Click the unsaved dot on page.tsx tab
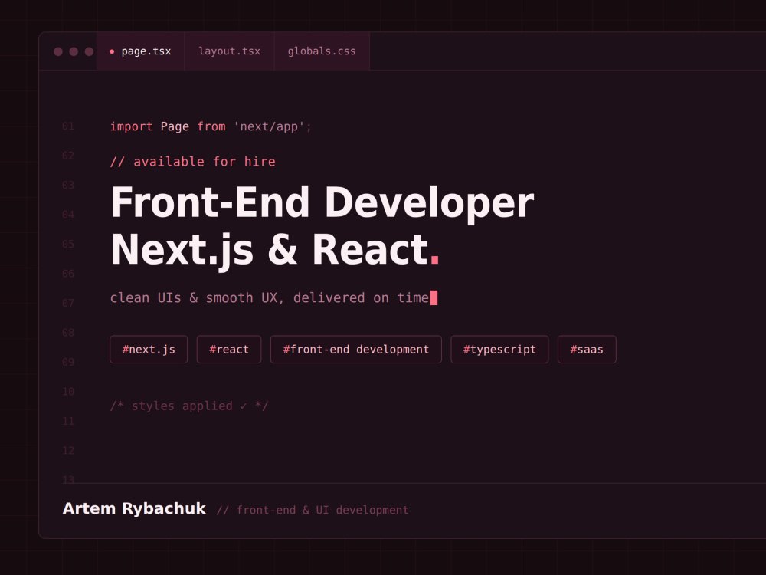Viewport: 766px width, 575px height. 112,51
